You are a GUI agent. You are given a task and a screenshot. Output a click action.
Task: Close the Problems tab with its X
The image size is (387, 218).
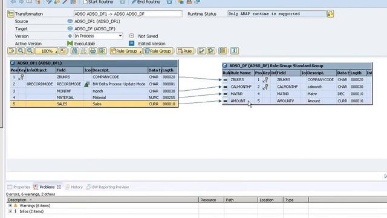pos(59,187)
